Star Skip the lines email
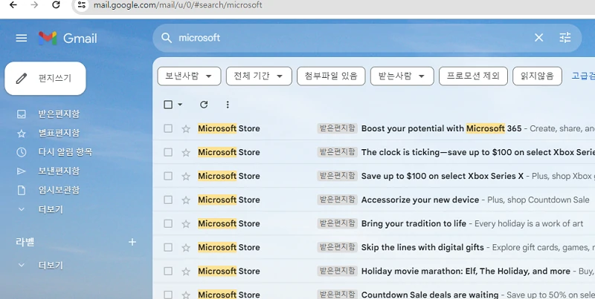The height and width of the screenshot is (299, 595). coord(186,248)
